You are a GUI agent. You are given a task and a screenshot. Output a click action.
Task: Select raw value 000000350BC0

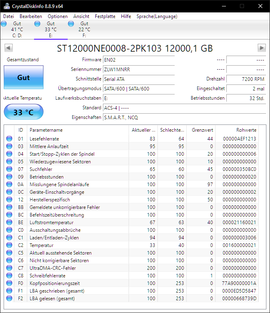coord(240,169)
